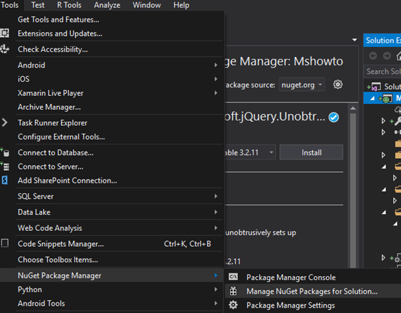Screen dimensions: 401x313
Task: Click the Task Runner Explorer chevron icon
Action: point(5,122)
